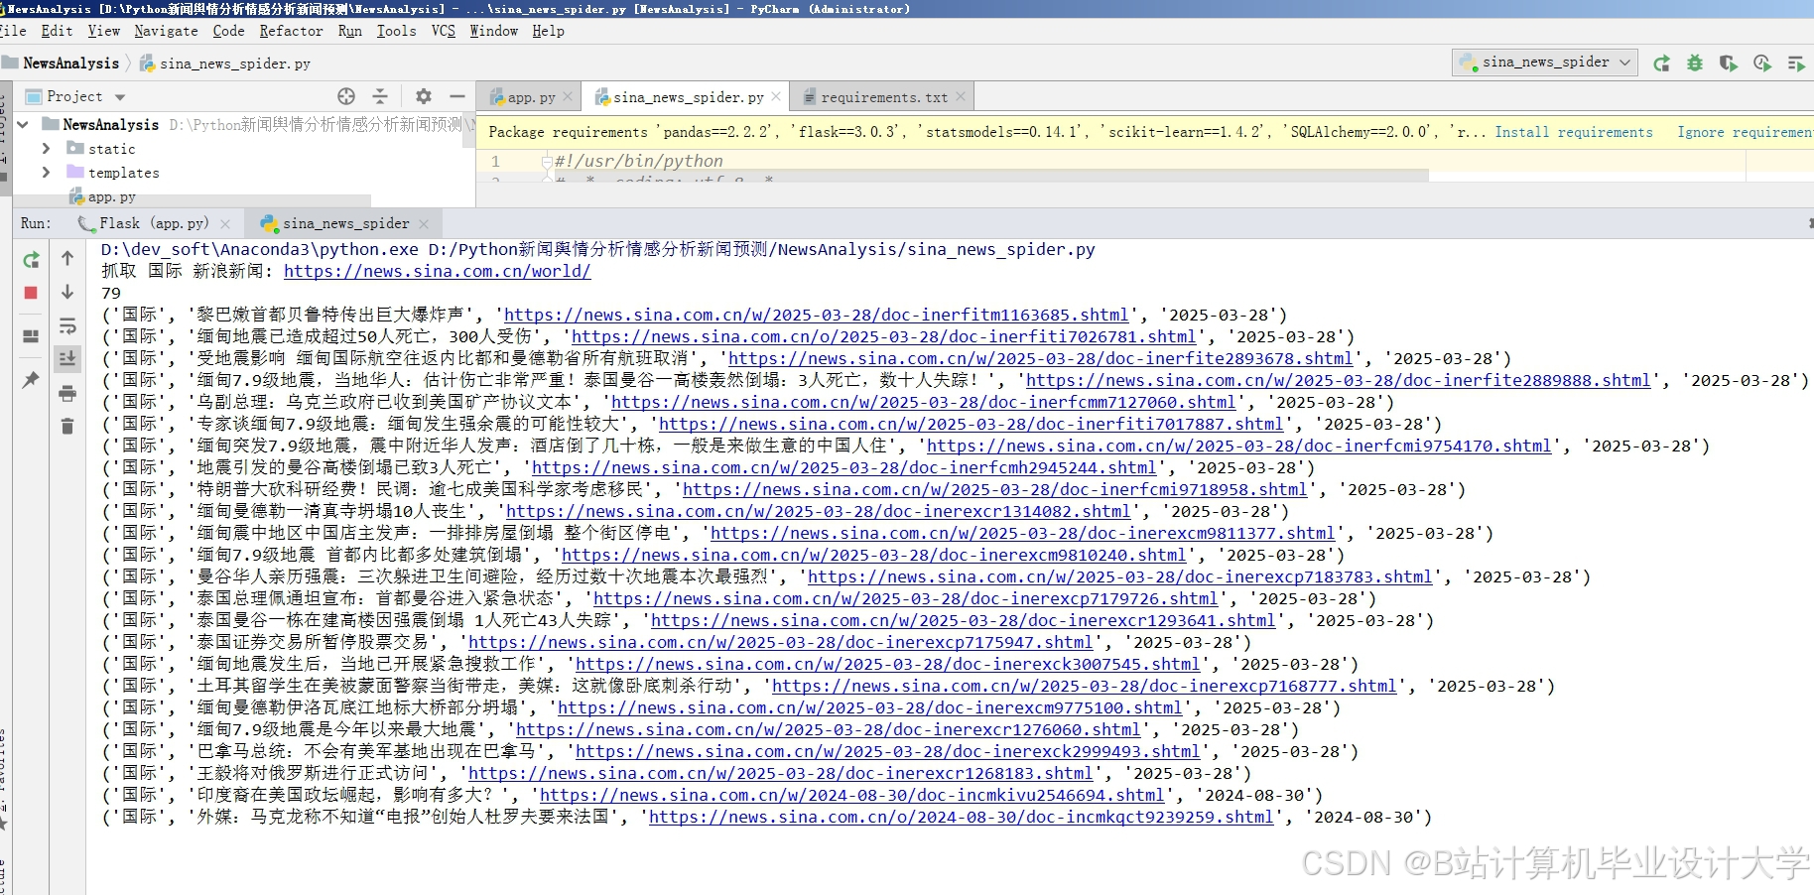The width and height of the screenshot is (1814, 895).
Task: Pin the Run tool window tab
Action: 31,380
